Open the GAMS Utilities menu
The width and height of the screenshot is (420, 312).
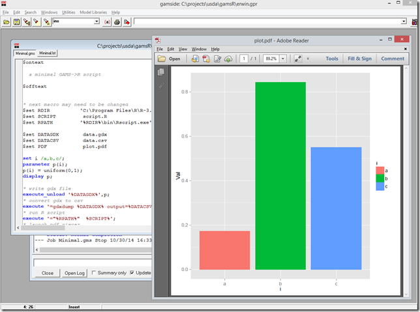[68, 12]
